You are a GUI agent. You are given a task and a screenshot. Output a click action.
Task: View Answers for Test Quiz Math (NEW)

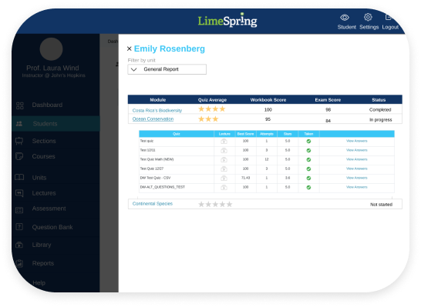pos(356,159)
